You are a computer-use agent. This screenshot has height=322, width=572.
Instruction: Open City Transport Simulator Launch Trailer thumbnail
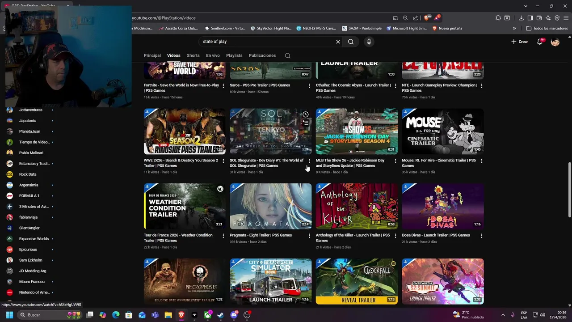pyautogui.click(x=271, y=281)
